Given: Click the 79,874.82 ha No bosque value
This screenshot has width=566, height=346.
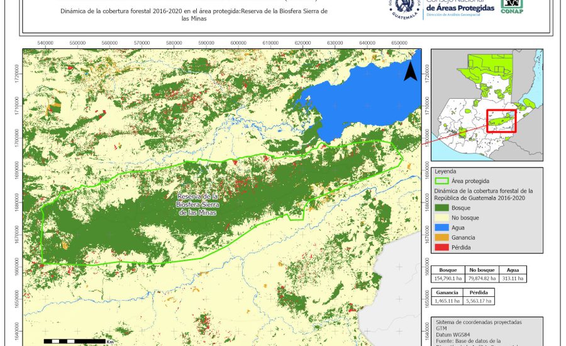Looking at the screenshot, I should click(x=481, y=277).
